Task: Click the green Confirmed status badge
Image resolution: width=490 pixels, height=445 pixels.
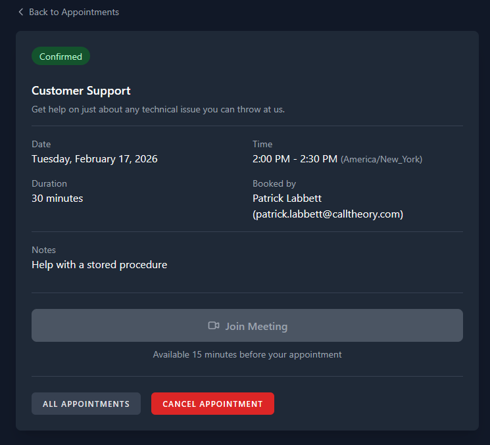Action: coord(61,57)
